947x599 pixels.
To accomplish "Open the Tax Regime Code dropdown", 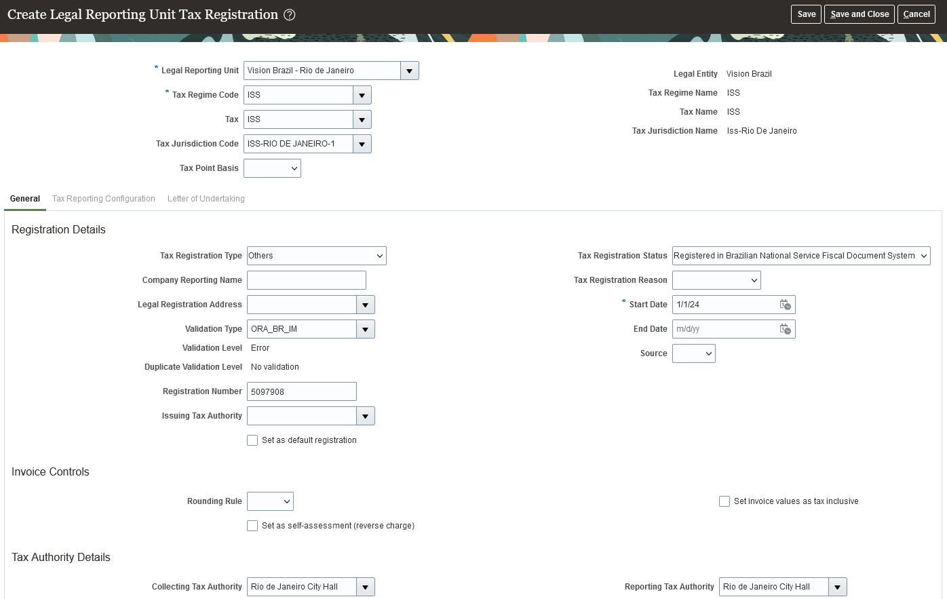I will 363,95.
